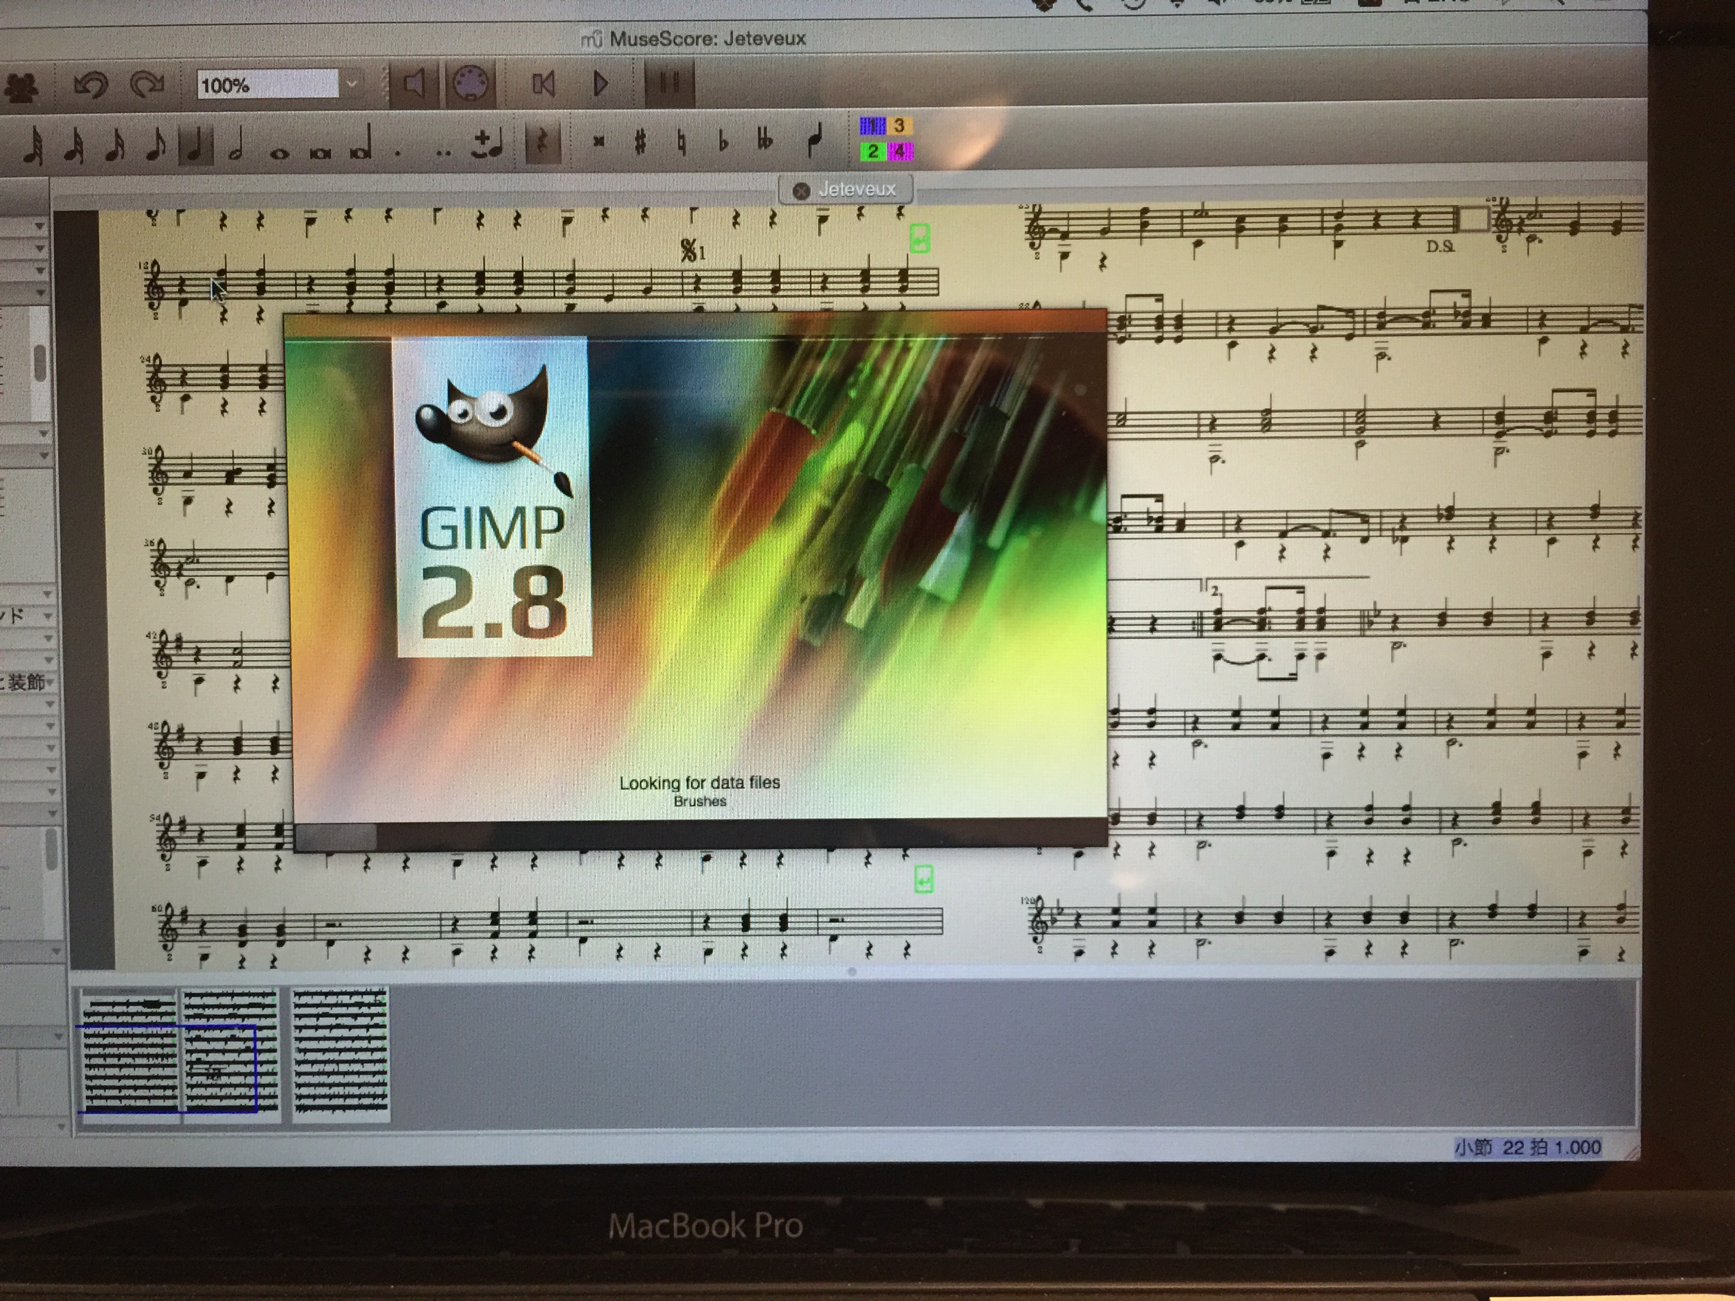Viewport: 1735px width, 1301px height.
Task: Toggle the speaker sound on/off button
Action: pos(414,84)
